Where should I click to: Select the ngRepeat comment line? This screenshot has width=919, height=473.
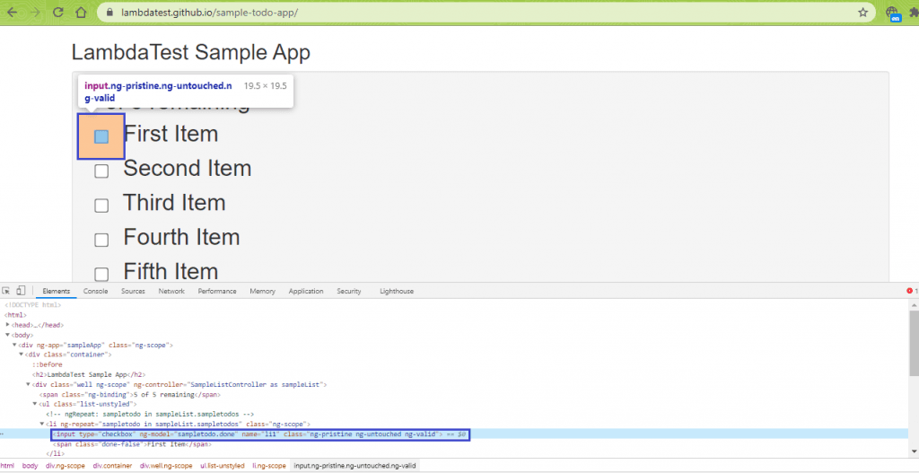point(150,414)
